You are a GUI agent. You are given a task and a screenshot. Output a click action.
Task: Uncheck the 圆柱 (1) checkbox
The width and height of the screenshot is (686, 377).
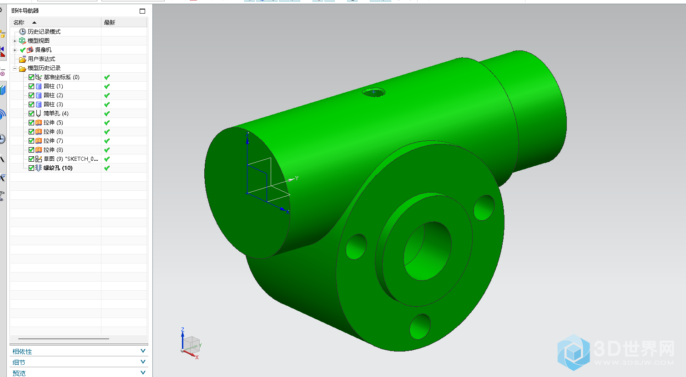31,86
